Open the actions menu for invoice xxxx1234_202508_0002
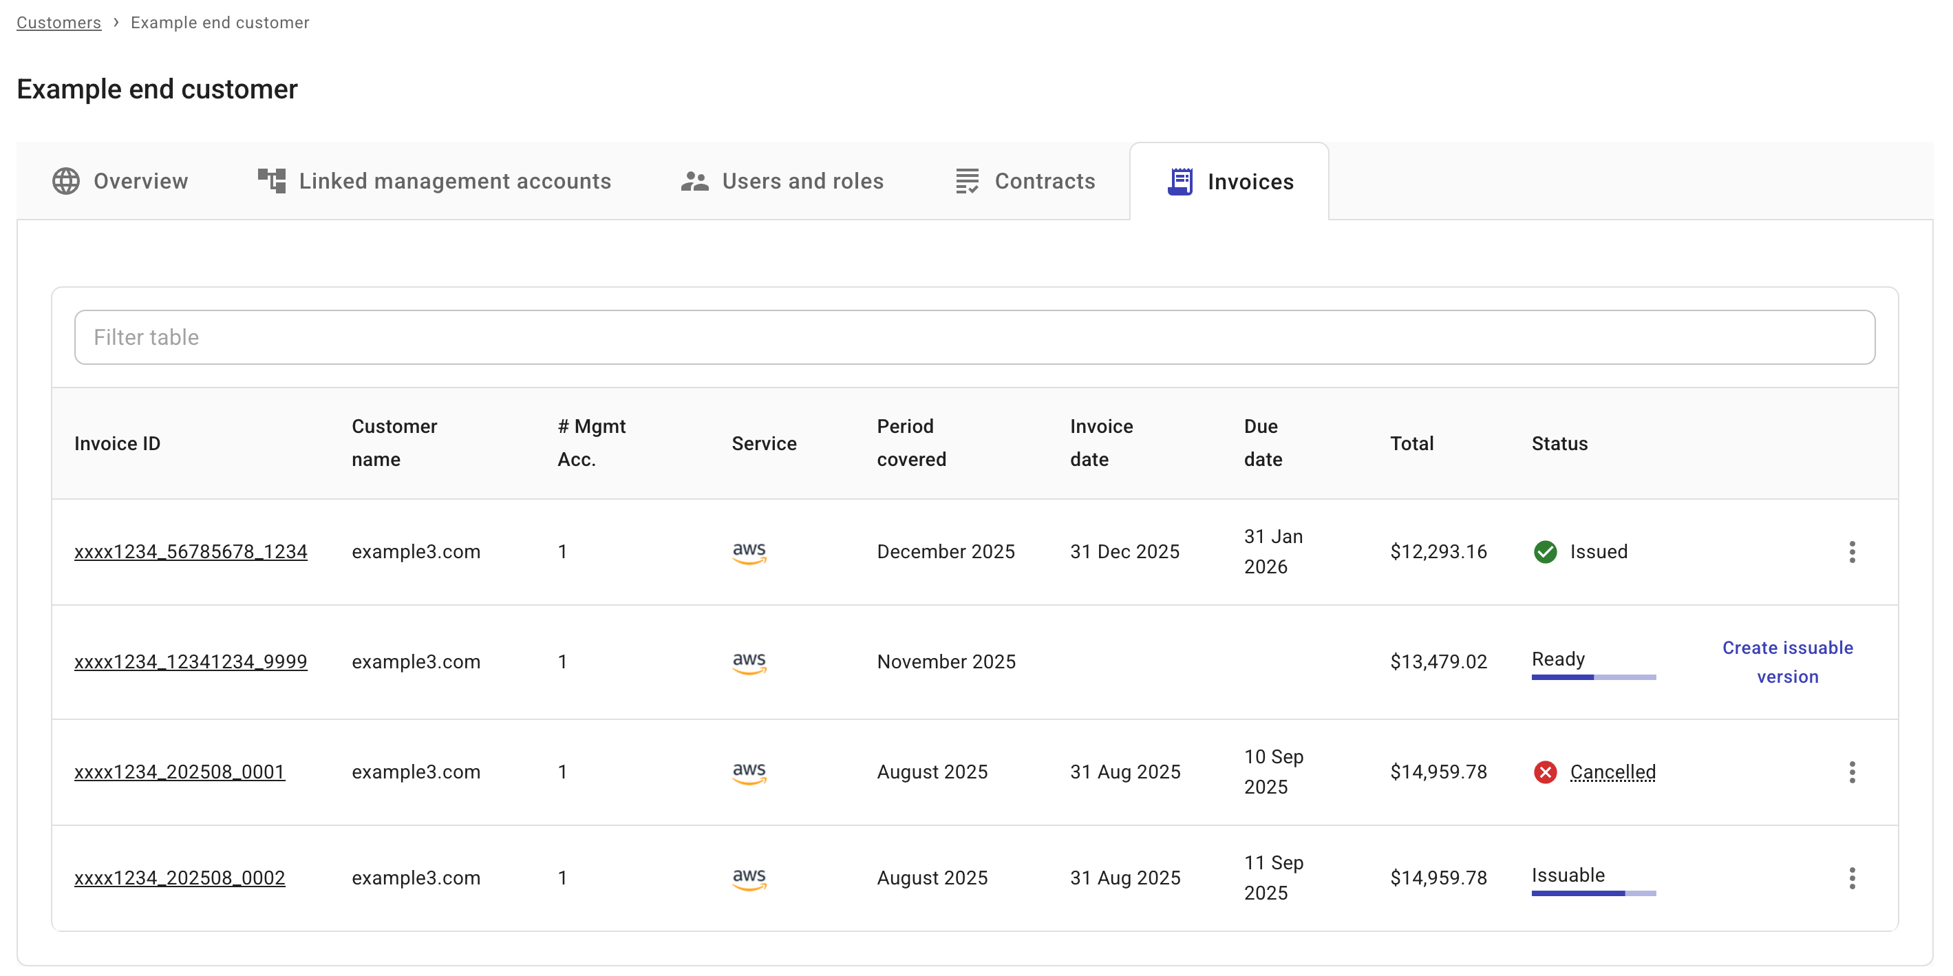This screenshot has height=976, width=1953. [x=1852, y=878]
